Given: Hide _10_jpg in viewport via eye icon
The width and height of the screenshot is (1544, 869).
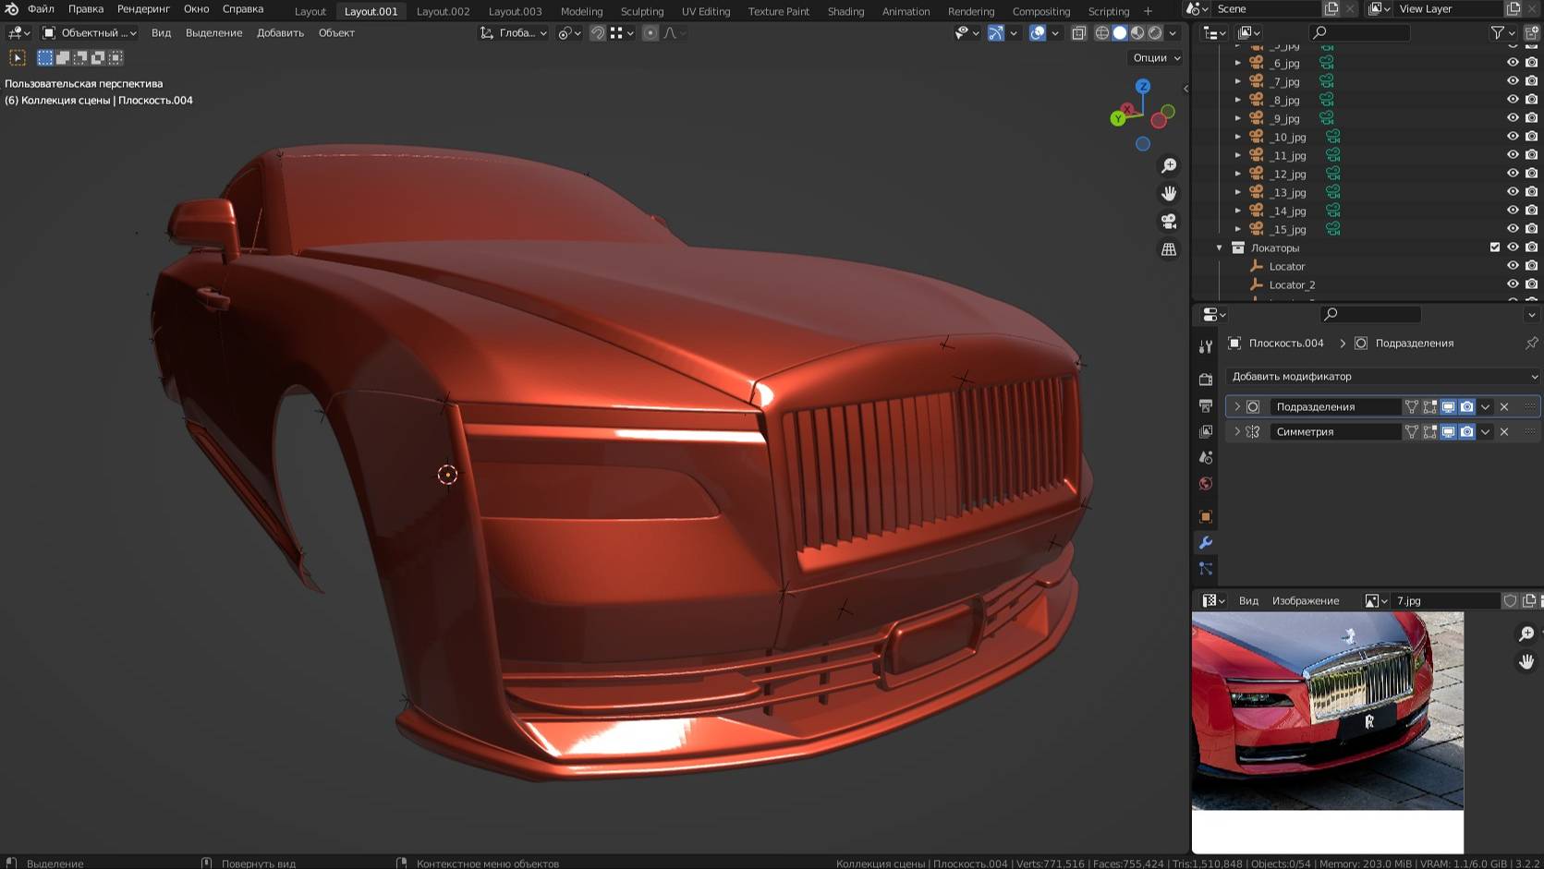Looking at the screenshot, I should coord(1513,137).
